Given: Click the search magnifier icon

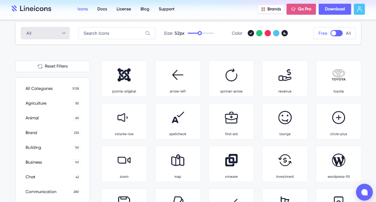Looking at the screenshot, I should (148, 33).
